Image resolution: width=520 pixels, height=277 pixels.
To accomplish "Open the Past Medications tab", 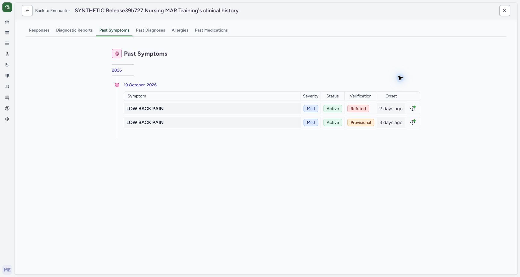I will pyautogui.click(x=211, y=30).
